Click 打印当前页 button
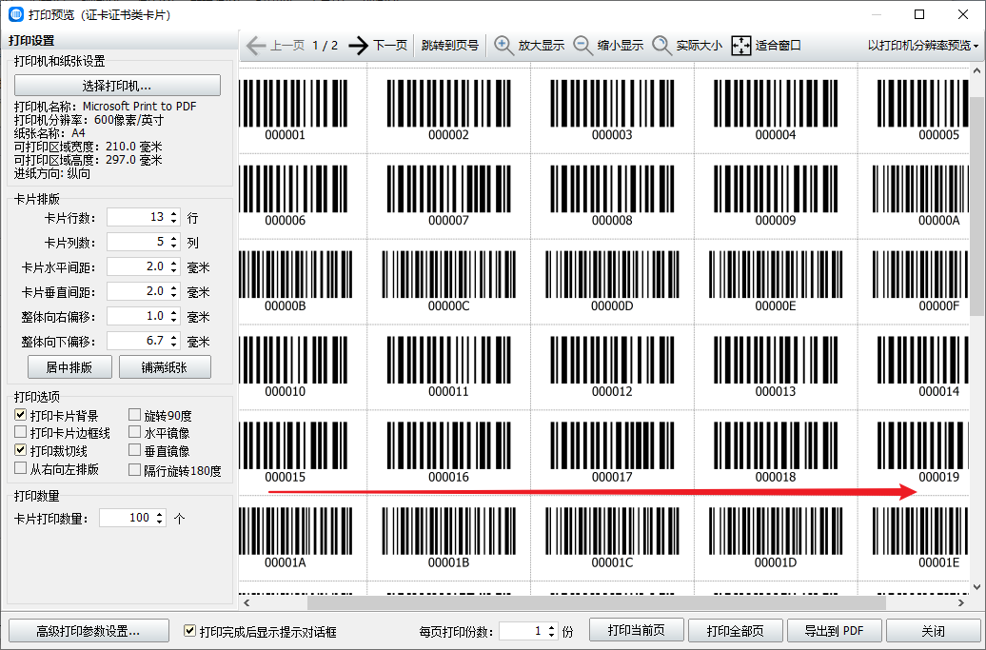The width and height of the screenshot is (986, 650). 637,630
